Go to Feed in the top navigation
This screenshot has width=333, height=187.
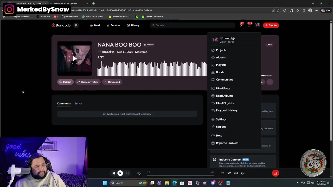click(x=95, y=25)
